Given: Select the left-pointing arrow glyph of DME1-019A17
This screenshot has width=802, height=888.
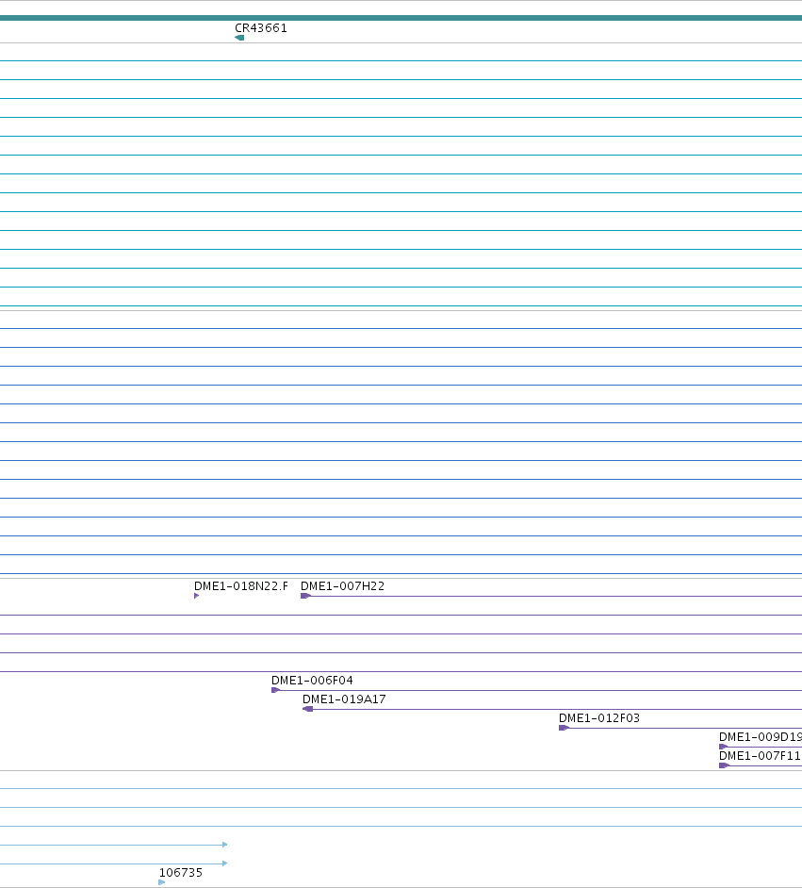Looking at the screenshot, I should 308,709.
